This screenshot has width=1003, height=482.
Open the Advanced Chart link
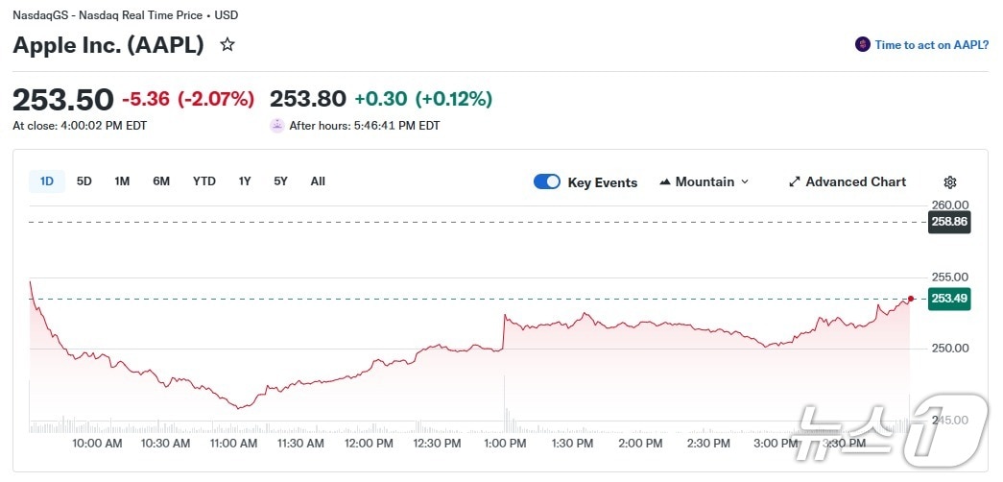click(855, 181)
